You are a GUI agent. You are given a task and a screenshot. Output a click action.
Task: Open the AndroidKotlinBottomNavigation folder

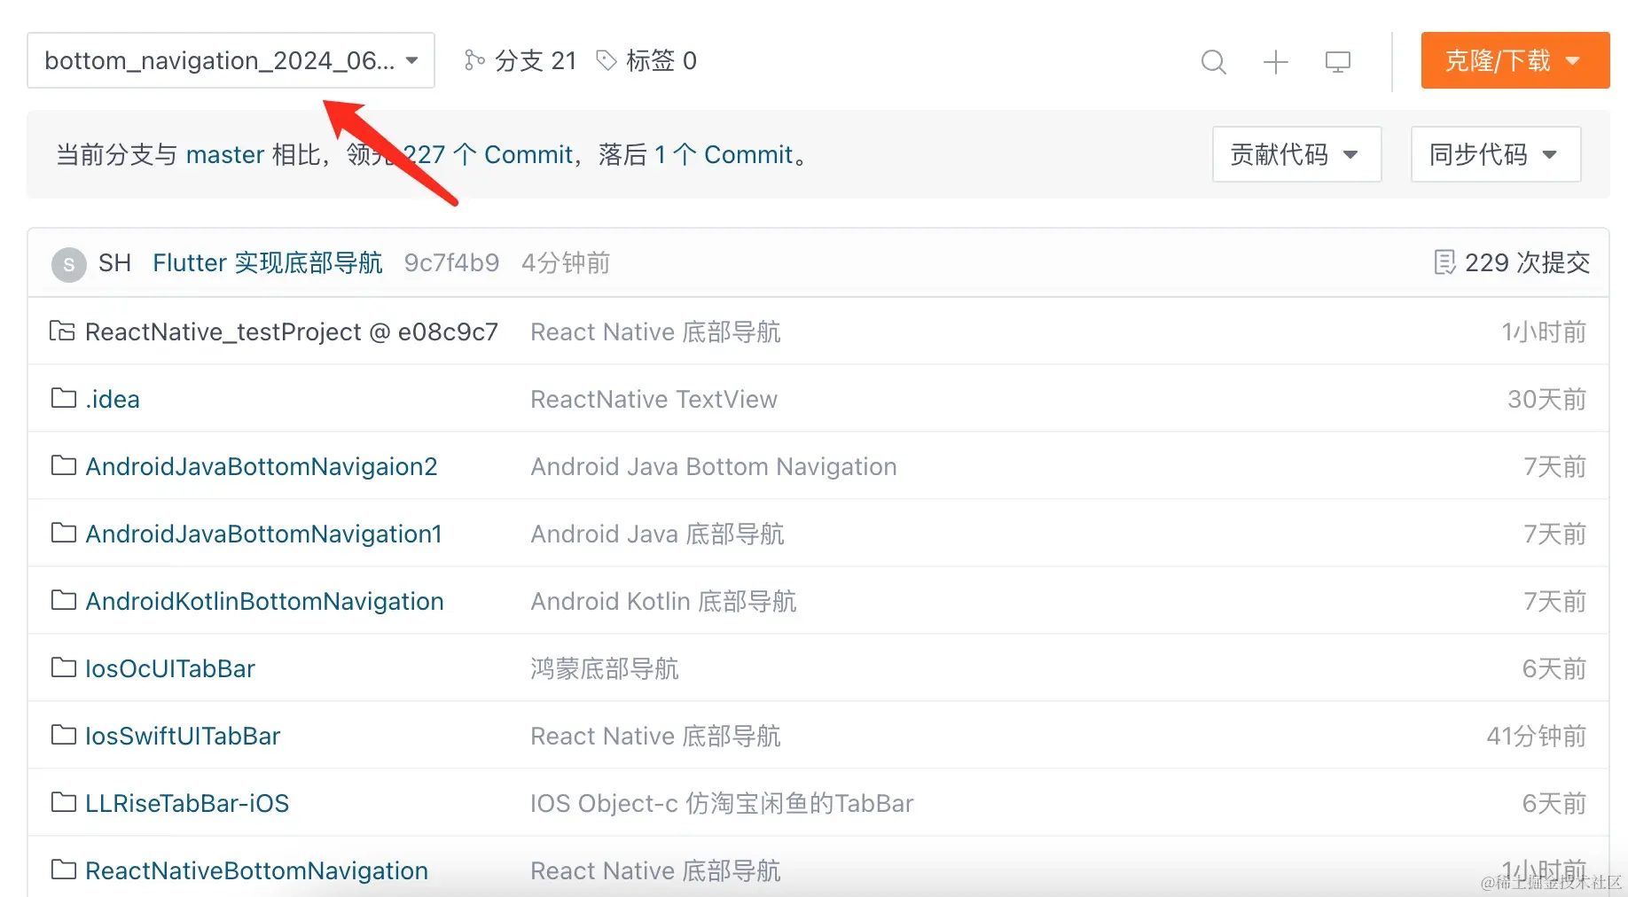pyautogui.click(x=264, y=602)
